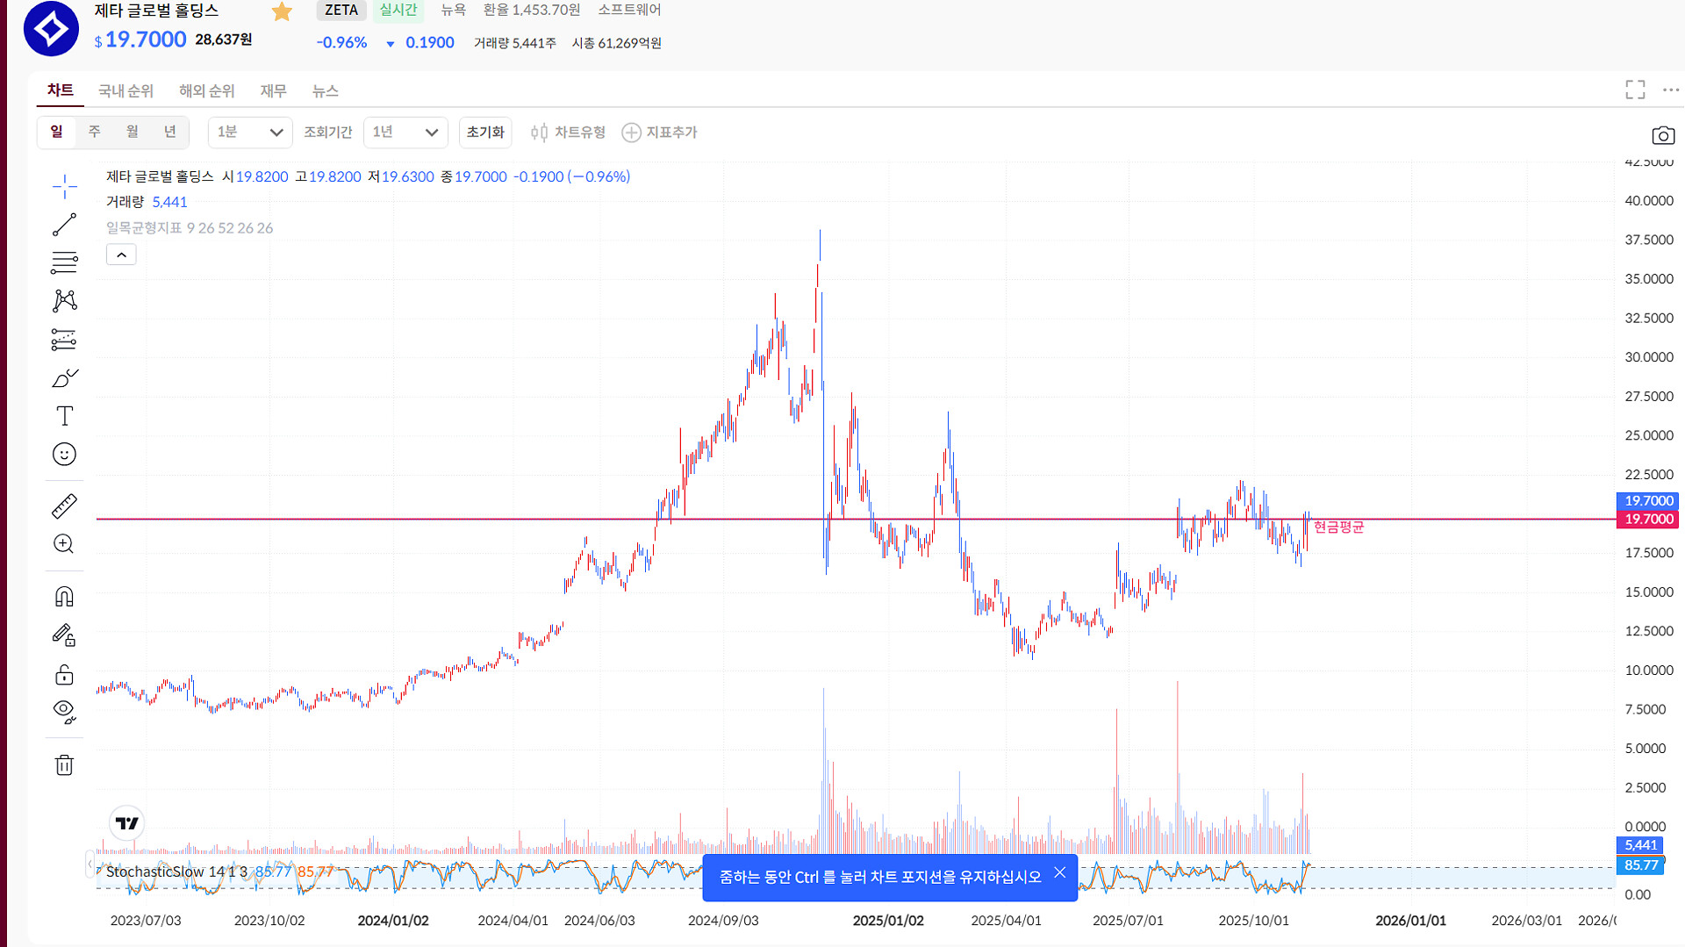Open the horizontal lines tool group
Image resolution: width=1685 pixels, height=947 pixels.
pos(64,262)
